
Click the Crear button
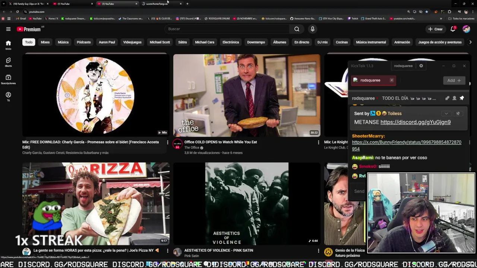pyautogui.click(x=435, y=29)
